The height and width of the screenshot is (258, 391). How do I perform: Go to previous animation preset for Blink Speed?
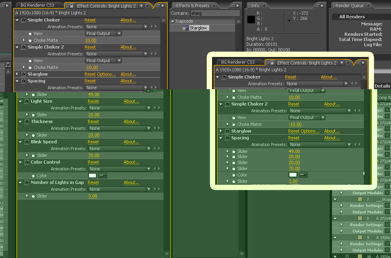pos(155,149)
